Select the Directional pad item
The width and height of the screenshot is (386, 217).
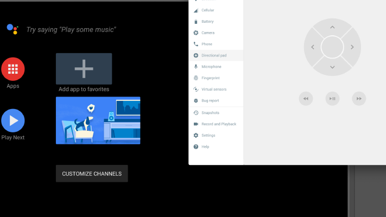tap(216, 55)
